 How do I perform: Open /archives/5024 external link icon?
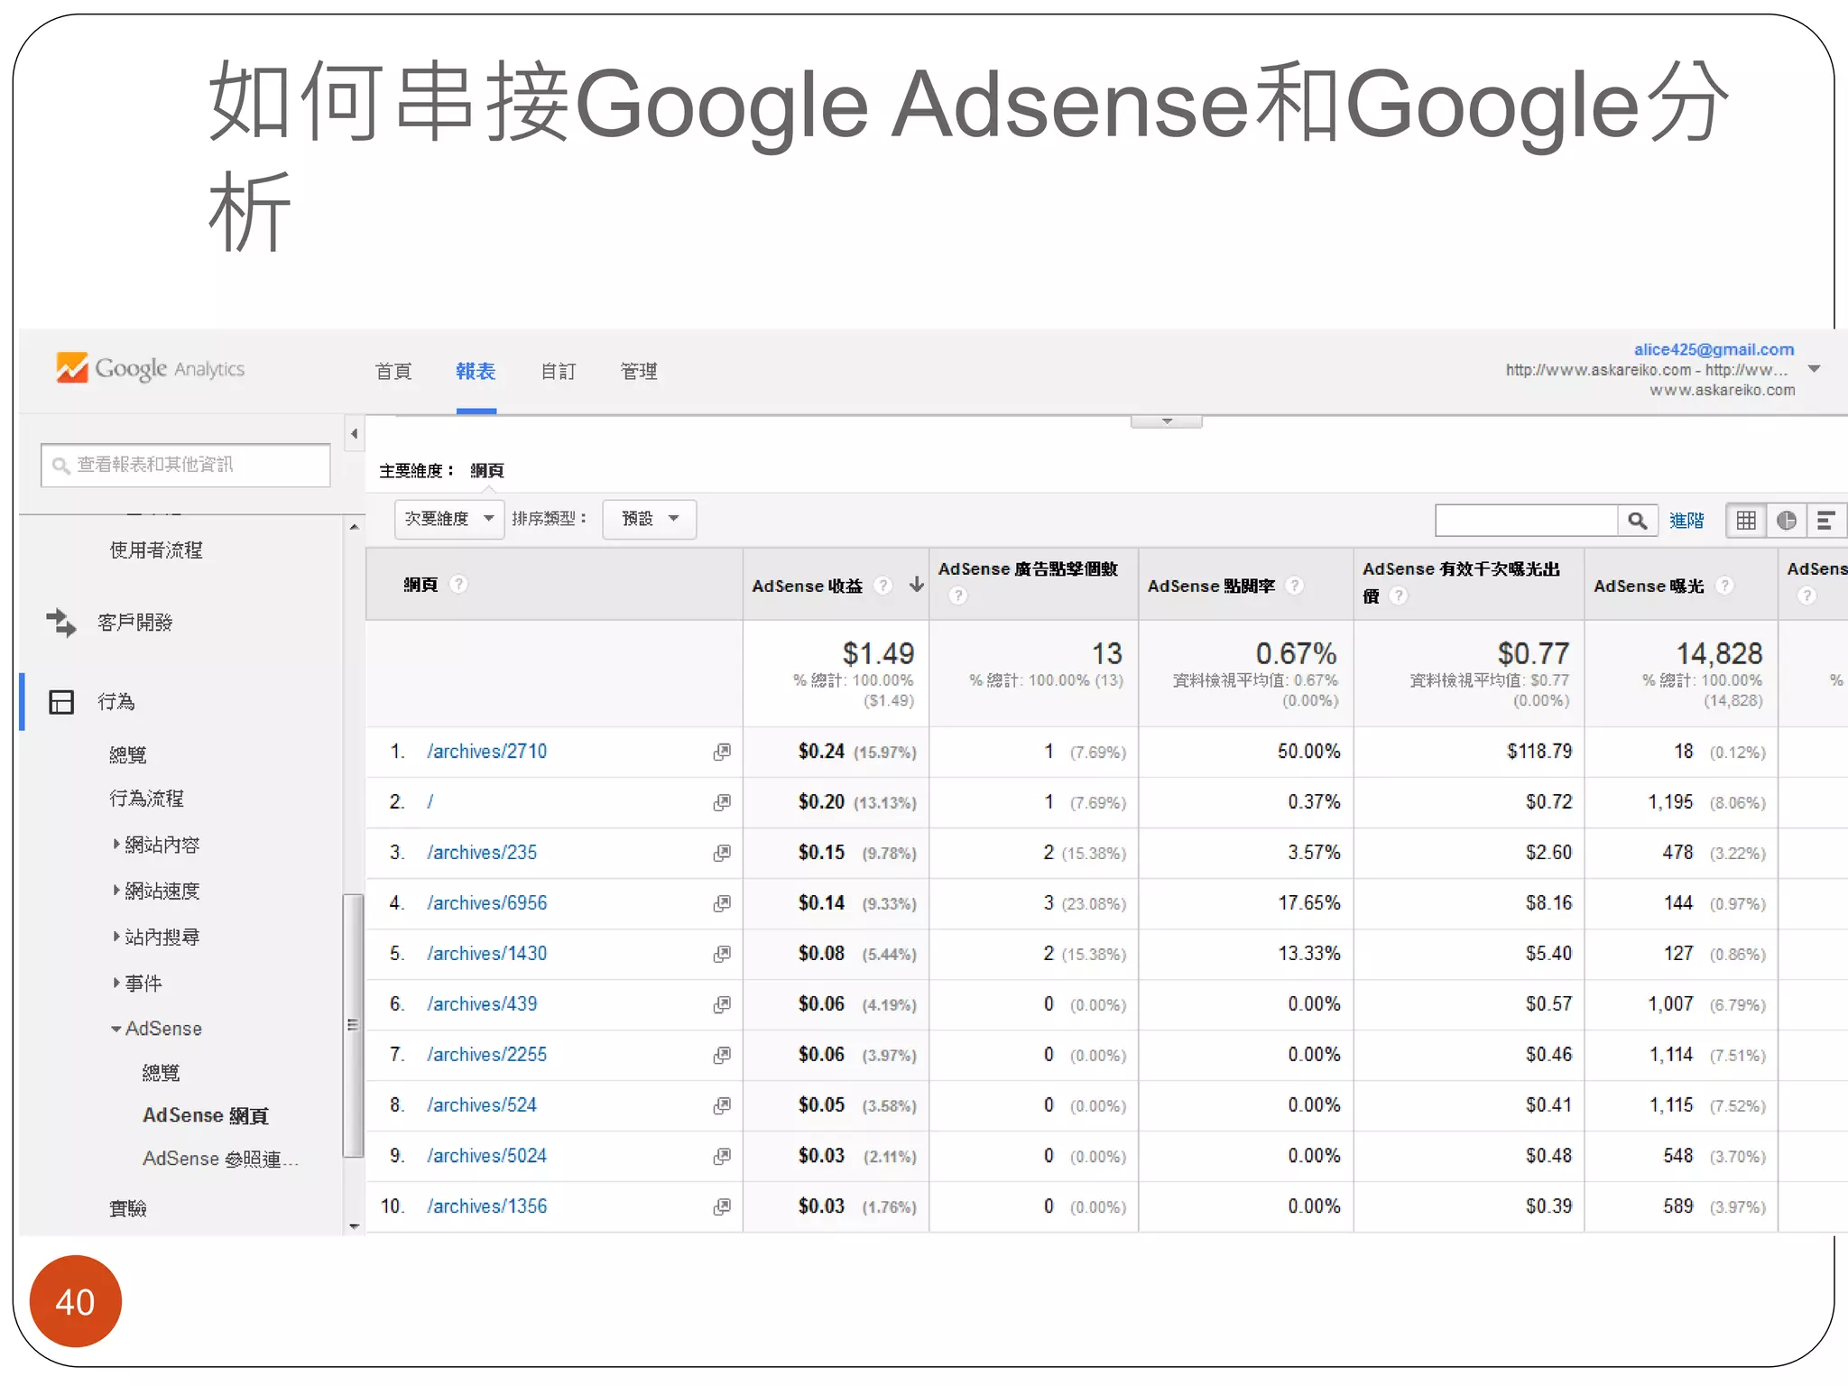722,1156
